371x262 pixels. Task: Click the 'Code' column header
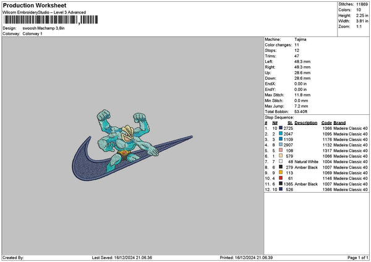pyautogui.click(x=326, y=123)
